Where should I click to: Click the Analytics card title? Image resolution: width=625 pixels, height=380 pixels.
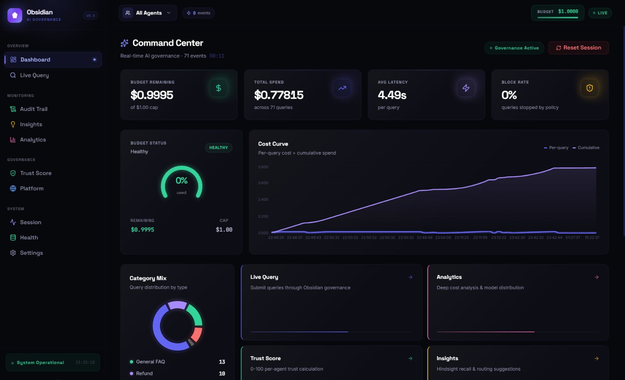449,277
